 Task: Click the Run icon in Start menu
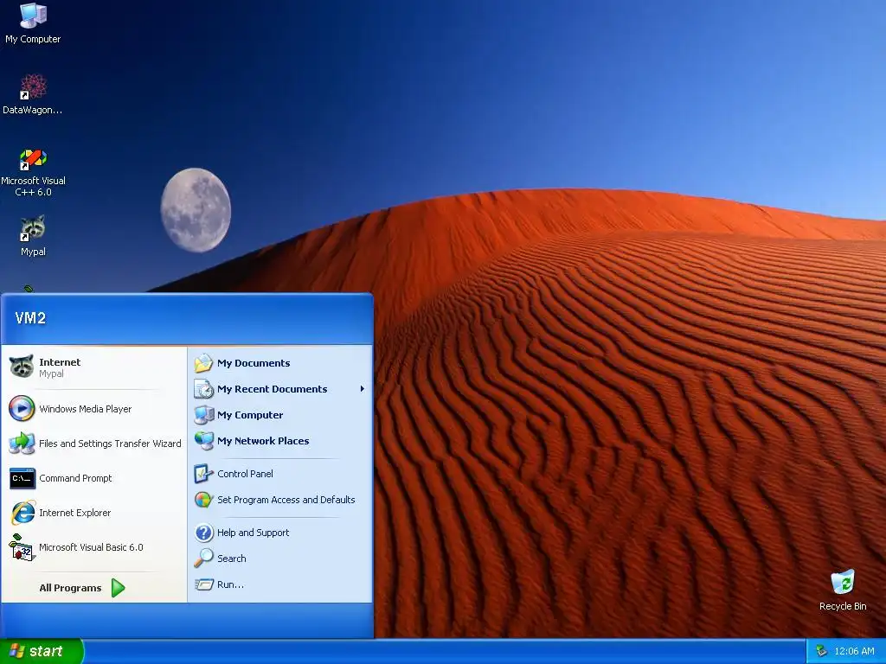(203, 584)
